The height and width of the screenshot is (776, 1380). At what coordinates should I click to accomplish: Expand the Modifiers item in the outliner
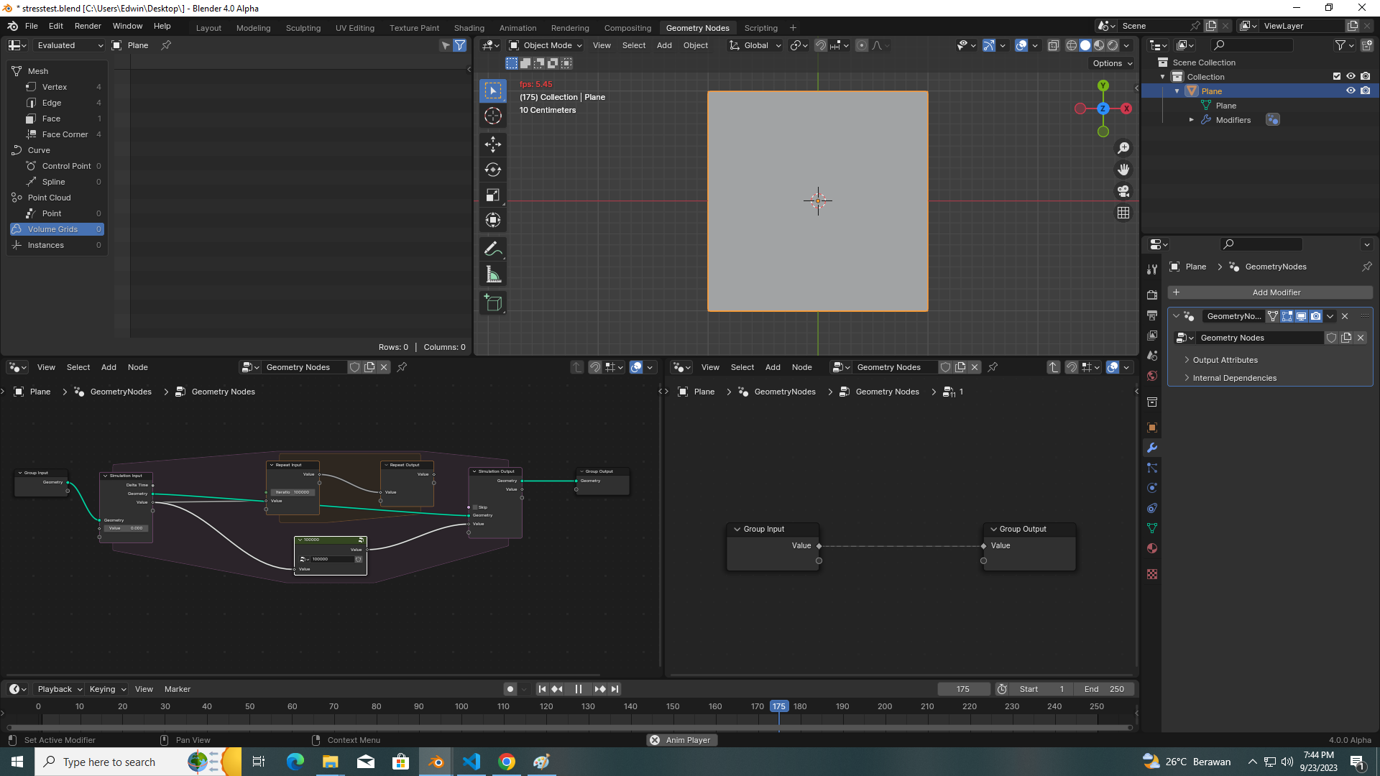pyautogui.click(x=1192, y=120)
